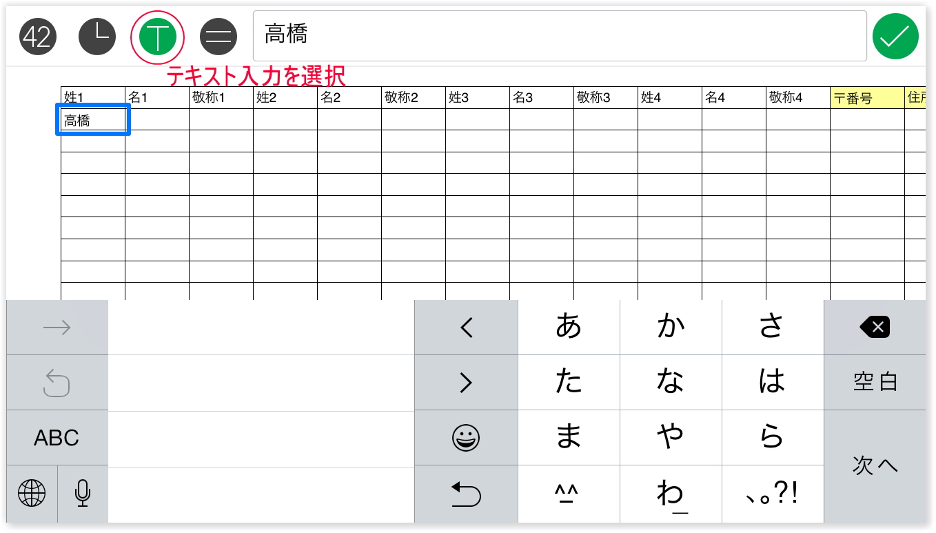This screenshot has height=533, width=936.
Task: Click the 敬称3 column header
Action: click(x=606, y=98)
